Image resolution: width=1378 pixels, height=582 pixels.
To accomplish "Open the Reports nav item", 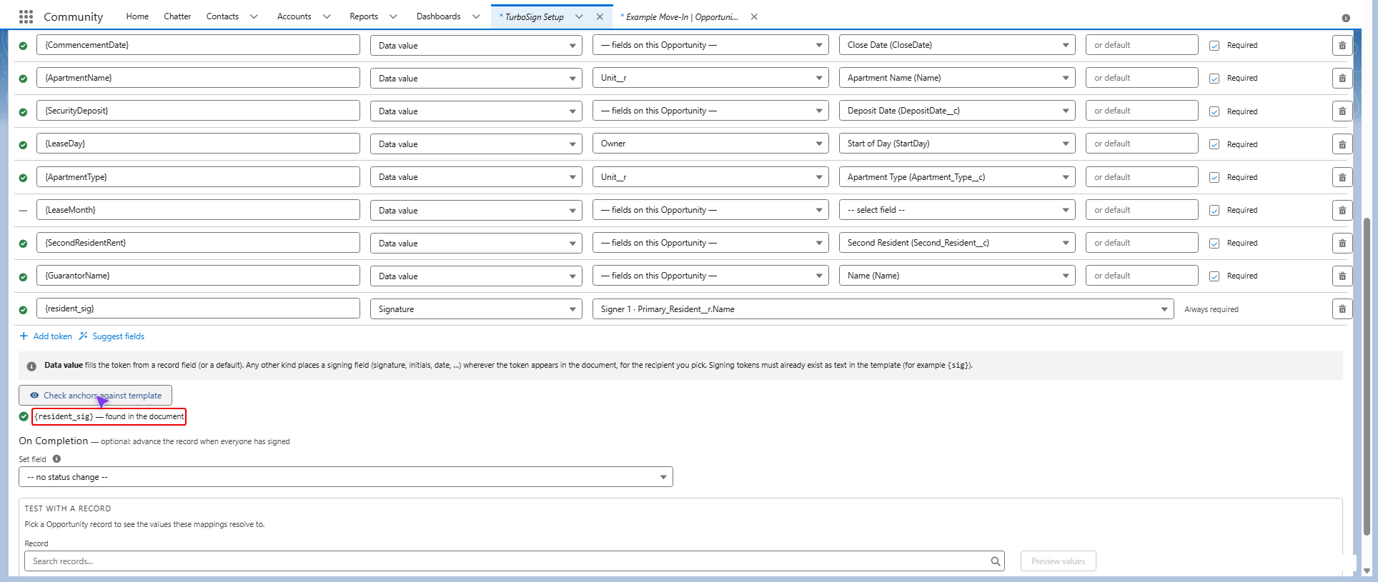I will pos(364,16).
